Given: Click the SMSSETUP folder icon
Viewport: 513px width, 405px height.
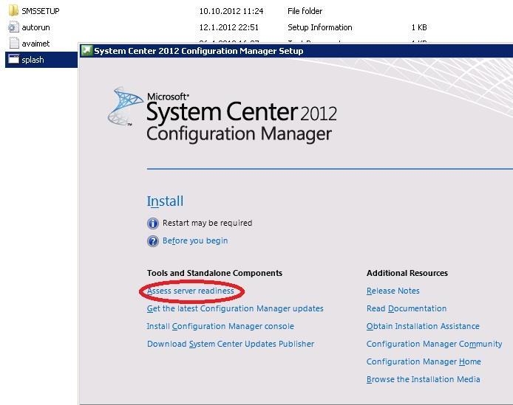Looking at the screenshot, I should point(13,11).
